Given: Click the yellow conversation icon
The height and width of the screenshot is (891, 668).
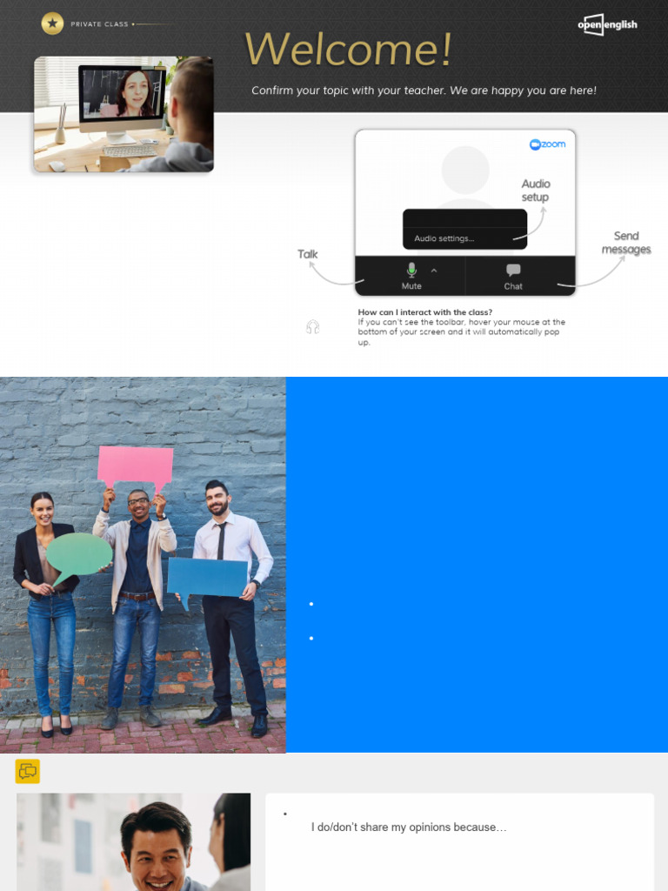Looking at the screenshot, I should coord(27,771).
